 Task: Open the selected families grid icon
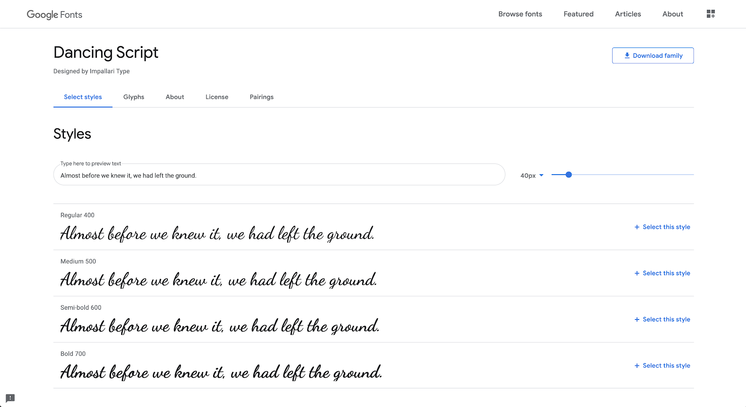[711, 14]
